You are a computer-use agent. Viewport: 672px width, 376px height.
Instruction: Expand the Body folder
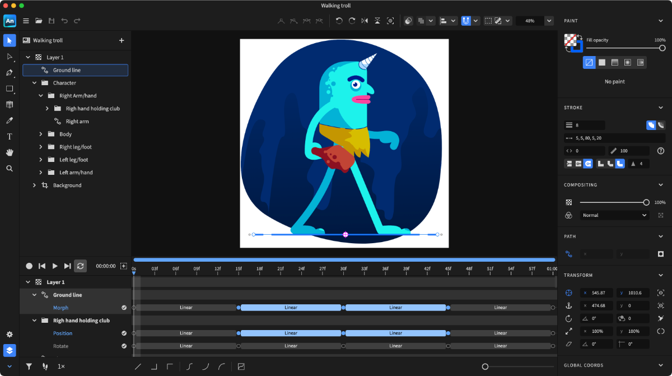click(41, 134)
